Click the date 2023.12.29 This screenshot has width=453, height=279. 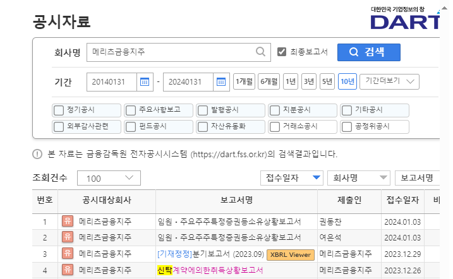tap(402, 254)
